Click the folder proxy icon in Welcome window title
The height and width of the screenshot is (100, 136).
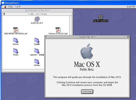(x=26, y=10)
